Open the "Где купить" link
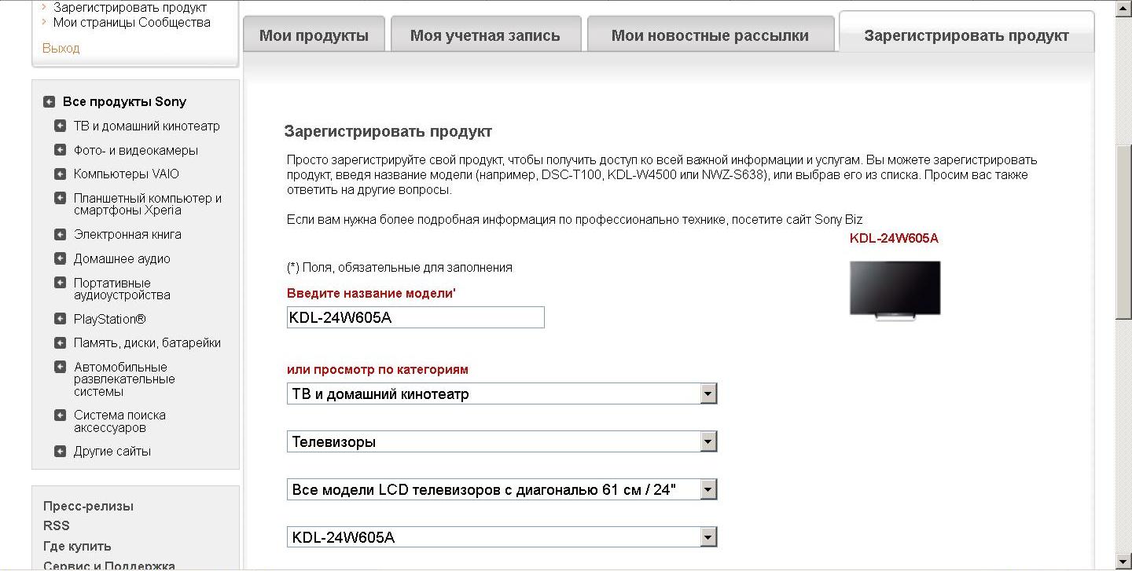 point(78,546)
